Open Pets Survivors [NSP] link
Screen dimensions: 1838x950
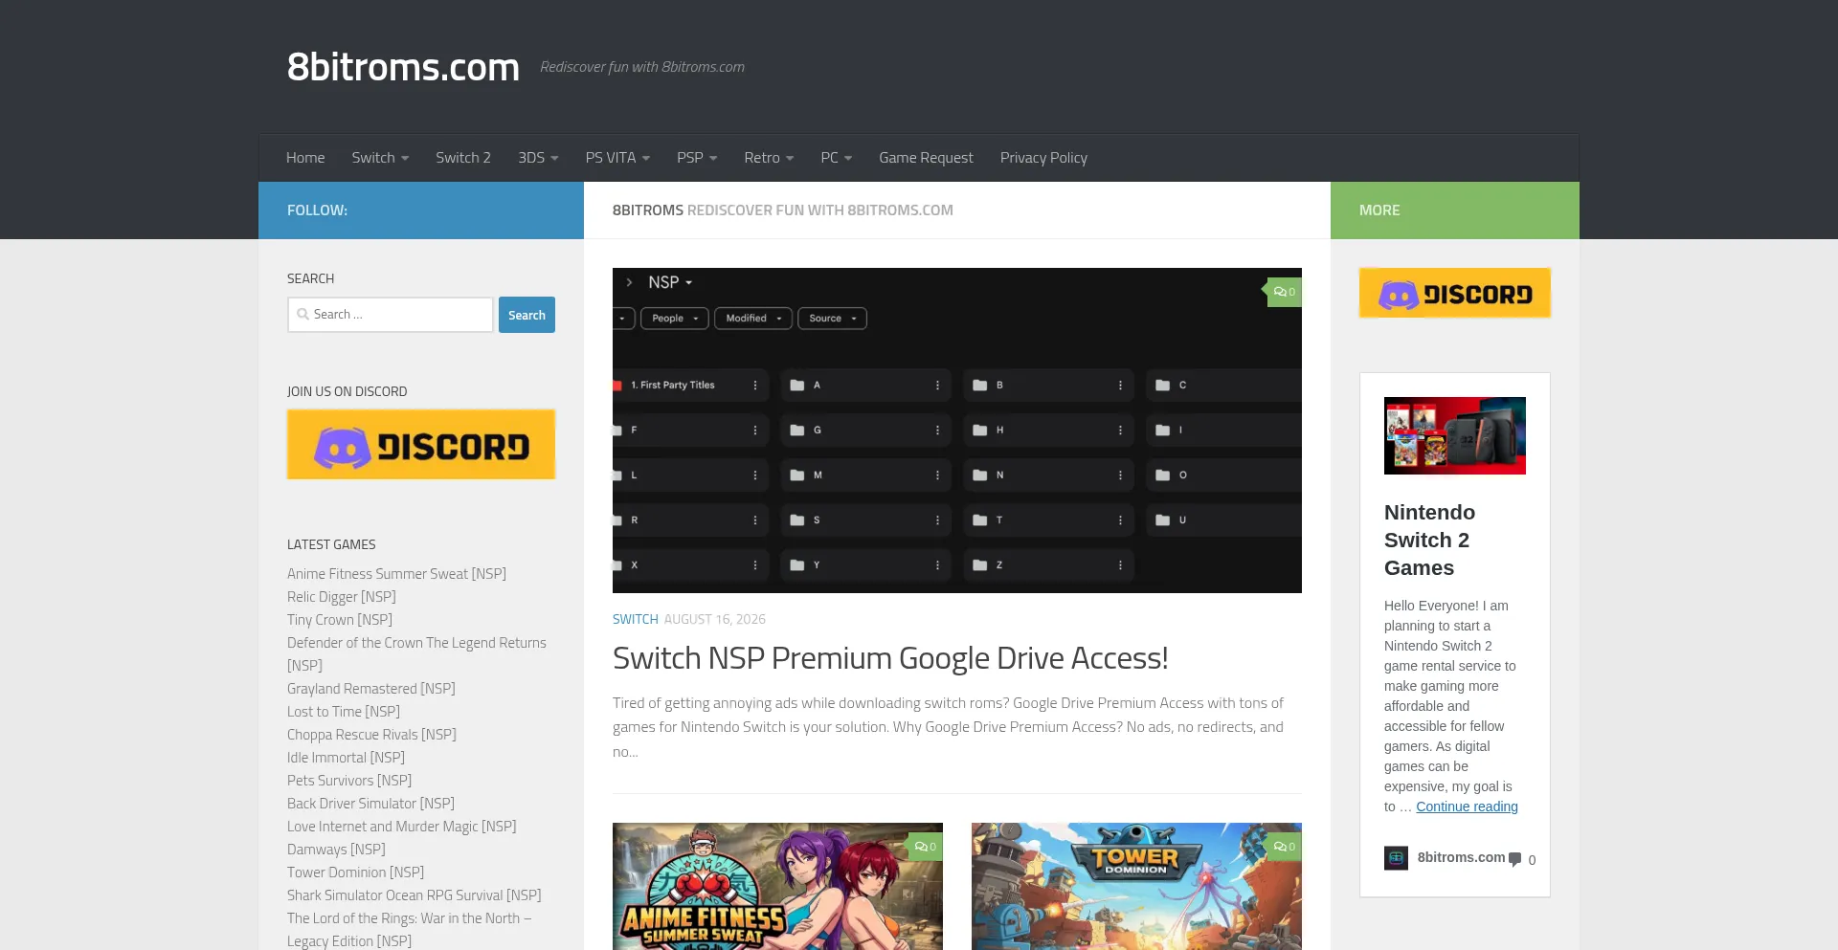pyautogui.click(x=349, y=781)
